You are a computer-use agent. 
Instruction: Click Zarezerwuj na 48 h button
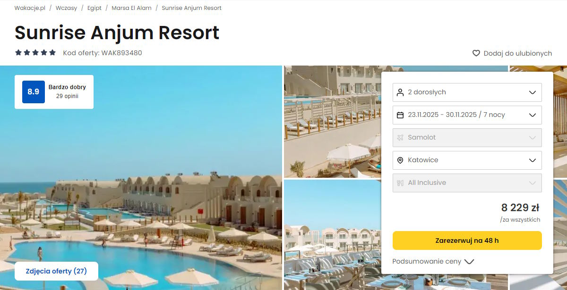click(467, 240)
